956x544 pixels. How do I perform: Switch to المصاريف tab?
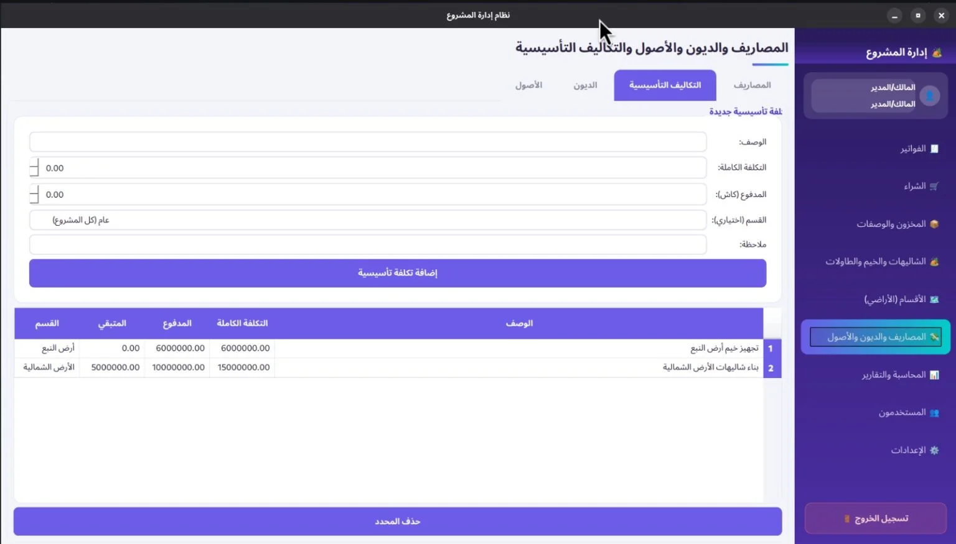coord(752,85)
